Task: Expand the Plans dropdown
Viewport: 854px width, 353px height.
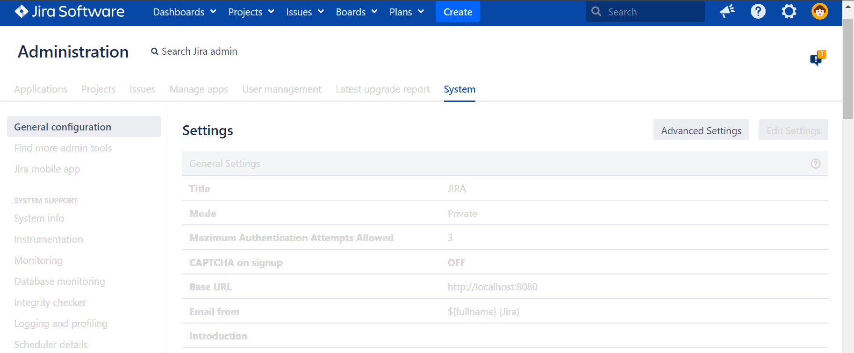Action: (407, 12)
